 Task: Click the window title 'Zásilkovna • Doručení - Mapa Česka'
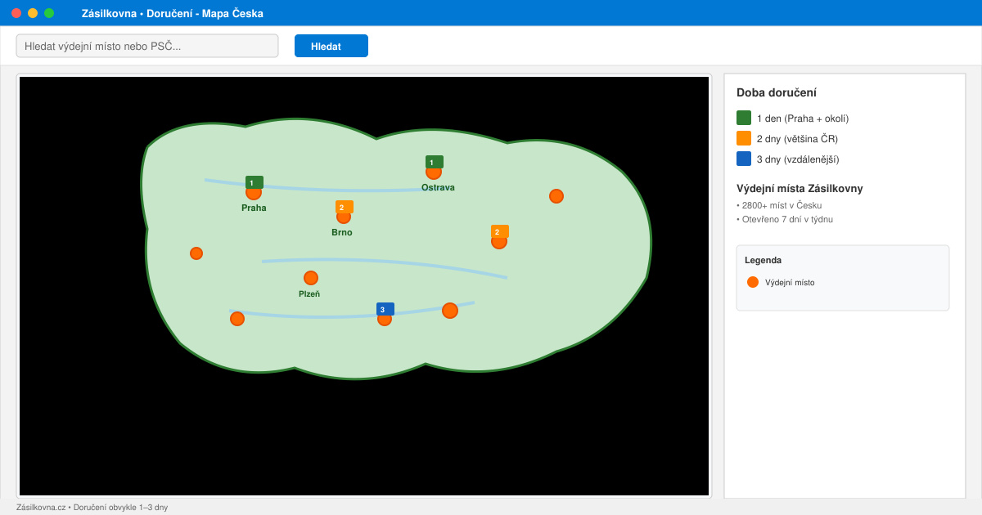pyautogui.click(x=173, y=13)
